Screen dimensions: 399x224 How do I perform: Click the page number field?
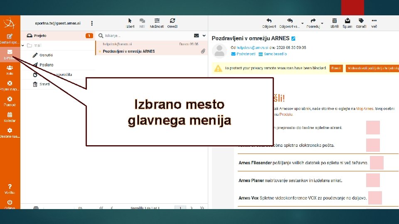coord(180,207)
